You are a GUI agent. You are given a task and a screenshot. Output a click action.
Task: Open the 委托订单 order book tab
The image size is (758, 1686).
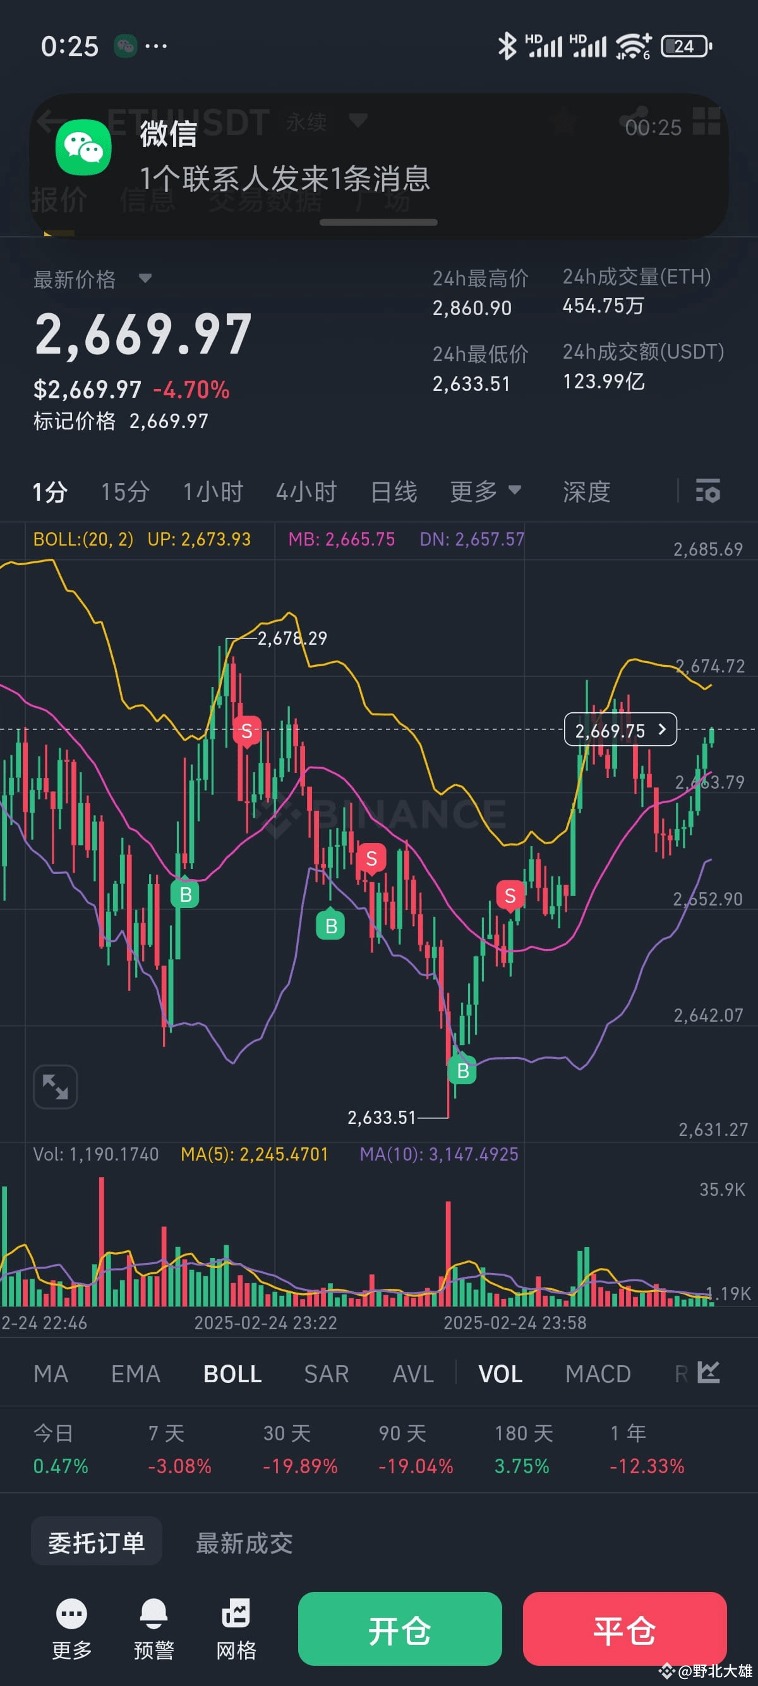tap(97, 1542)
